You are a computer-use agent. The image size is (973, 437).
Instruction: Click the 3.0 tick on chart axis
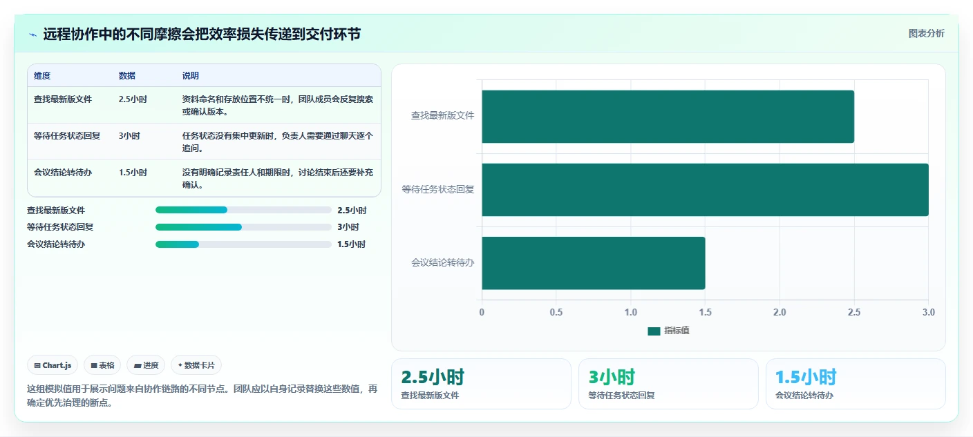tap(928, 312)
